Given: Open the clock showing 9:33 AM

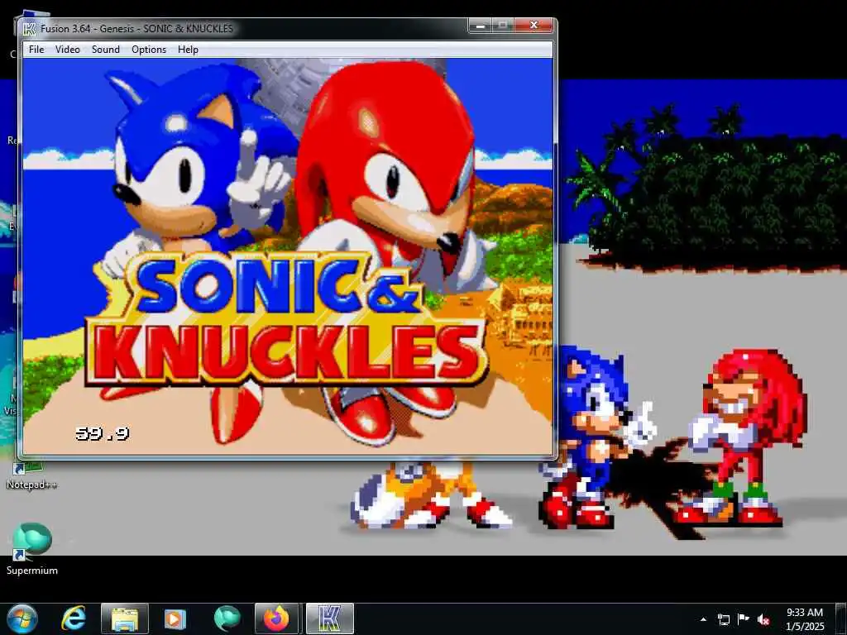Looking at the screenshot, I should click(805, 618).
